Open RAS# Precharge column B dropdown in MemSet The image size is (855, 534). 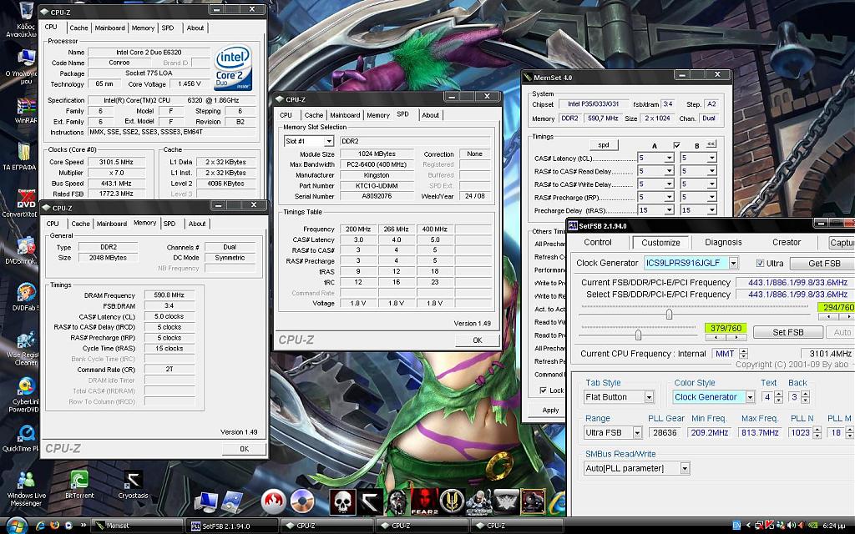pyautogui.click(x=711, y=197)
